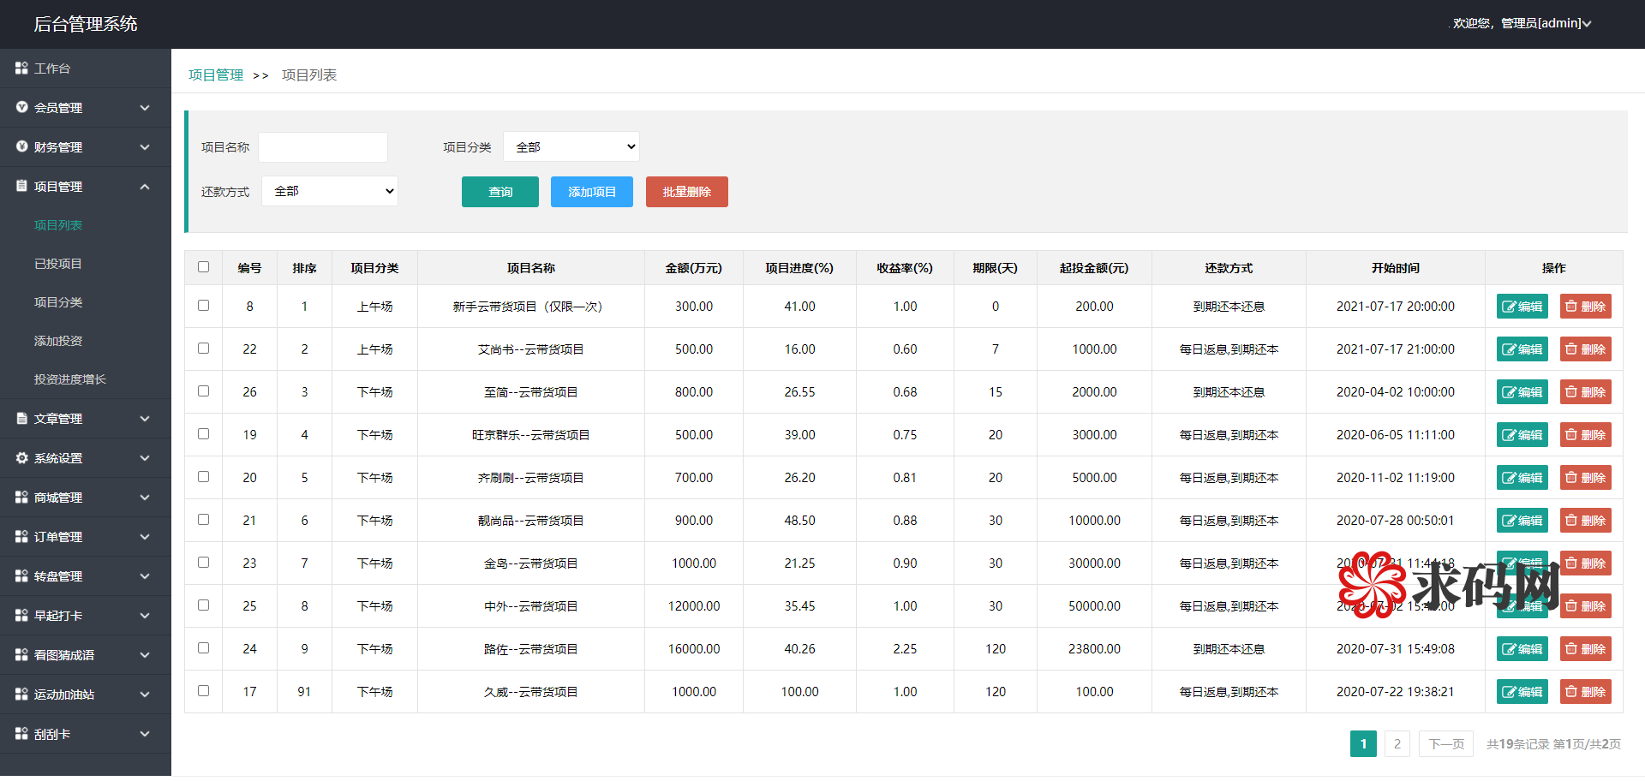Check the box for 艾尚书--云带货项目 row
This screenshot has width=1645, height=781.
click(x=203, y=349)
